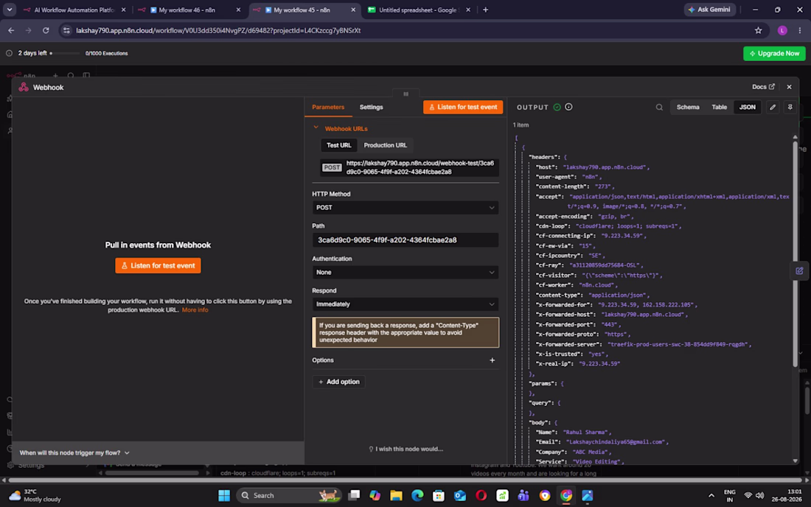This screenshot has width=811, height=507.
Task: Open Microsoft Store from the taskbar
Action: [439, 496]
